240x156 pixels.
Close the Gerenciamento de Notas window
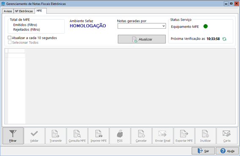236,3
